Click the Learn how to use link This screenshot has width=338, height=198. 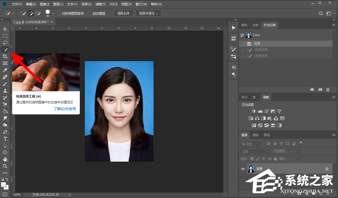(x=64, y=109)
